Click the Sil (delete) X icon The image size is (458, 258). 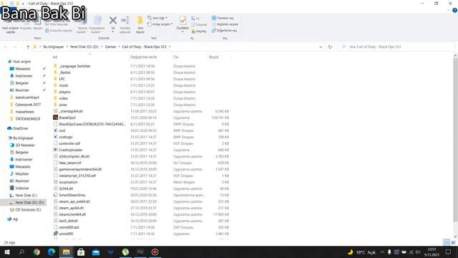(113, 21)
